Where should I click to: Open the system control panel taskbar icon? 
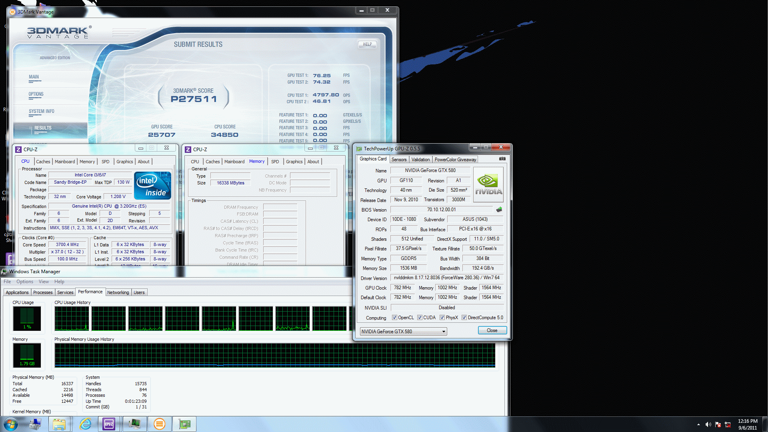point(35,424)
